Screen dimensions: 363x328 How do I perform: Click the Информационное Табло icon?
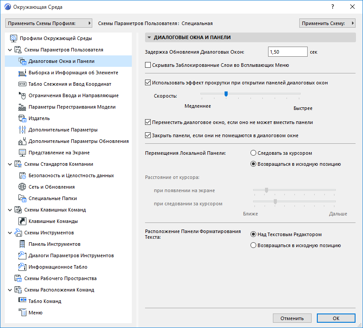(x=22, y=267)
